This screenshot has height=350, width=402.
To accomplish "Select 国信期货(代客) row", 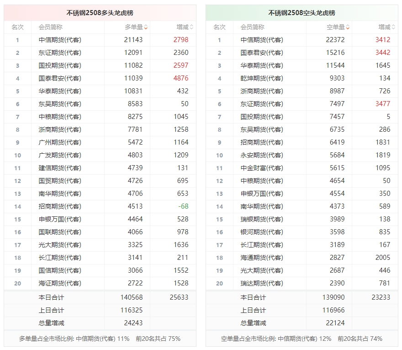I will click(x=100, y=271).
